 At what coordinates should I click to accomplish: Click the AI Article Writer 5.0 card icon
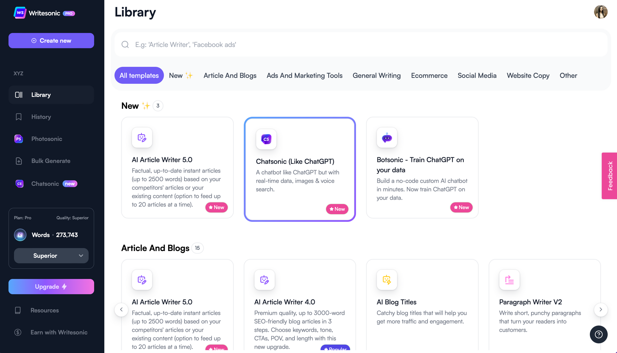(142, 137)
